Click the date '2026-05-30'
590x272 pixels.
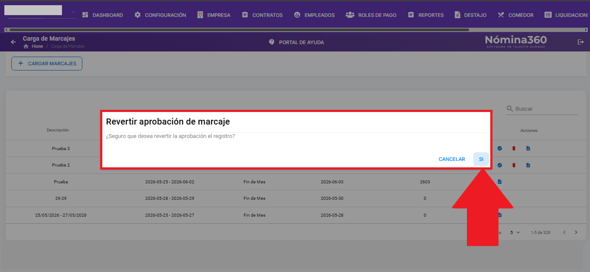click(332, 198)
